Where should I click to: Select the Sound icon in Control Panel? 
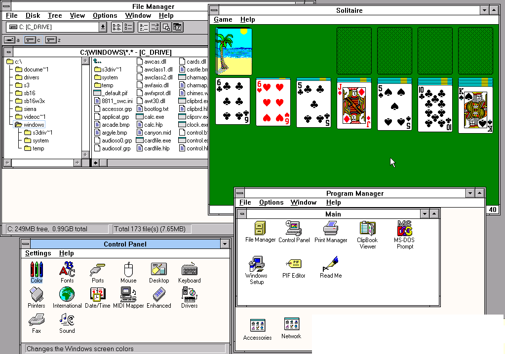tap(67, 323)
